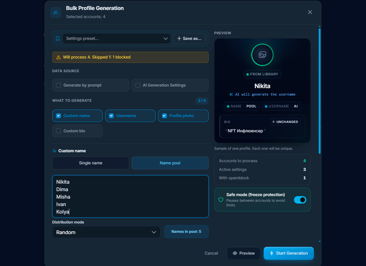Click the name Nikita in preview card
The width and height of the screenshot is (366, 266).
(262, 86)
